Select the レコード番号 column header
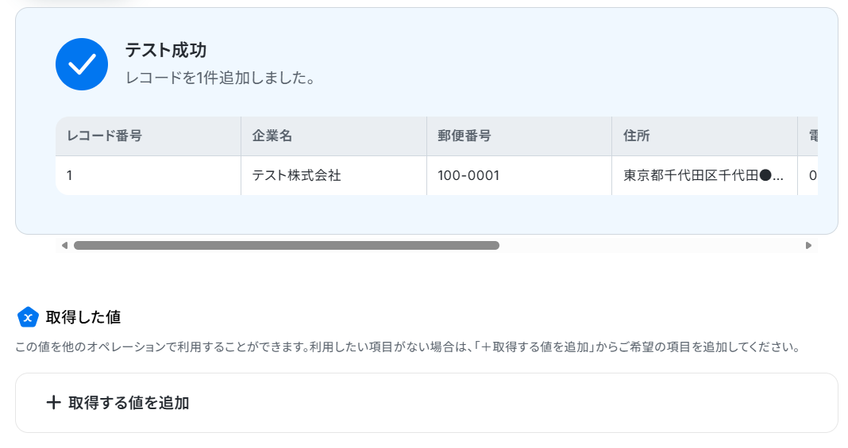 [x=148, y=136]
